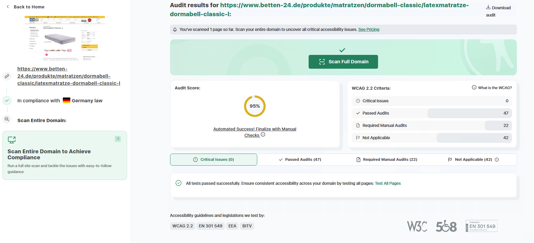Click the info icon next to Manual Checks
Screen dimensions: 534x243
[263, 135]
